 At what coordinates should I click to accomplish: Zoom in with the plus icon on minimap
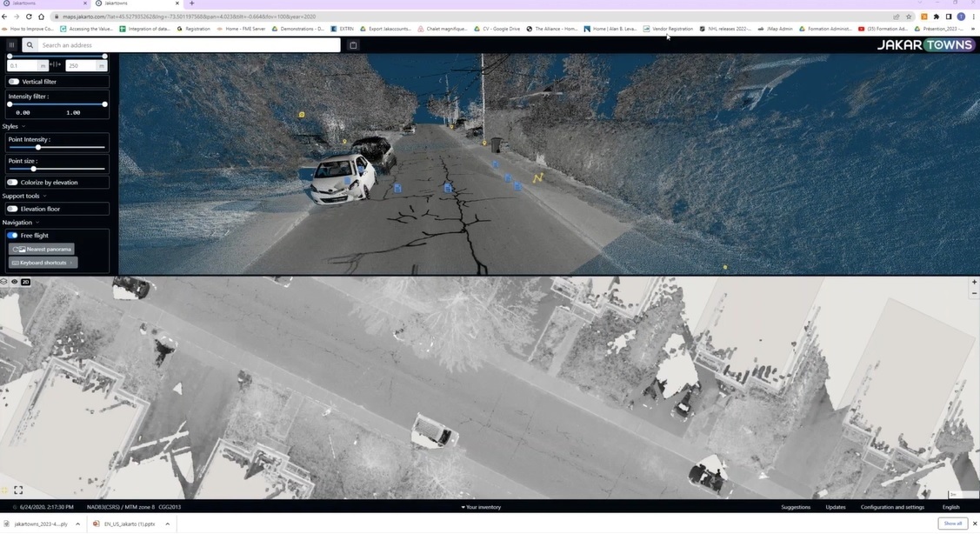[974, 282]
